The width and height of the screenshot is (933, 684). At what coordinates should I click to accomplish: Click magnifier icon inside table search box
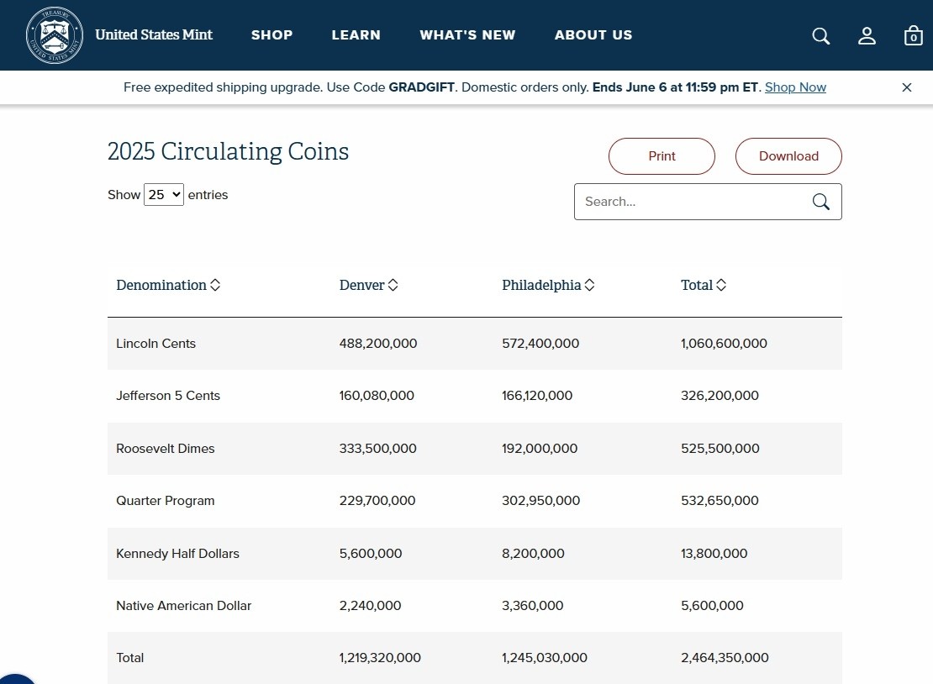(820, 202)
